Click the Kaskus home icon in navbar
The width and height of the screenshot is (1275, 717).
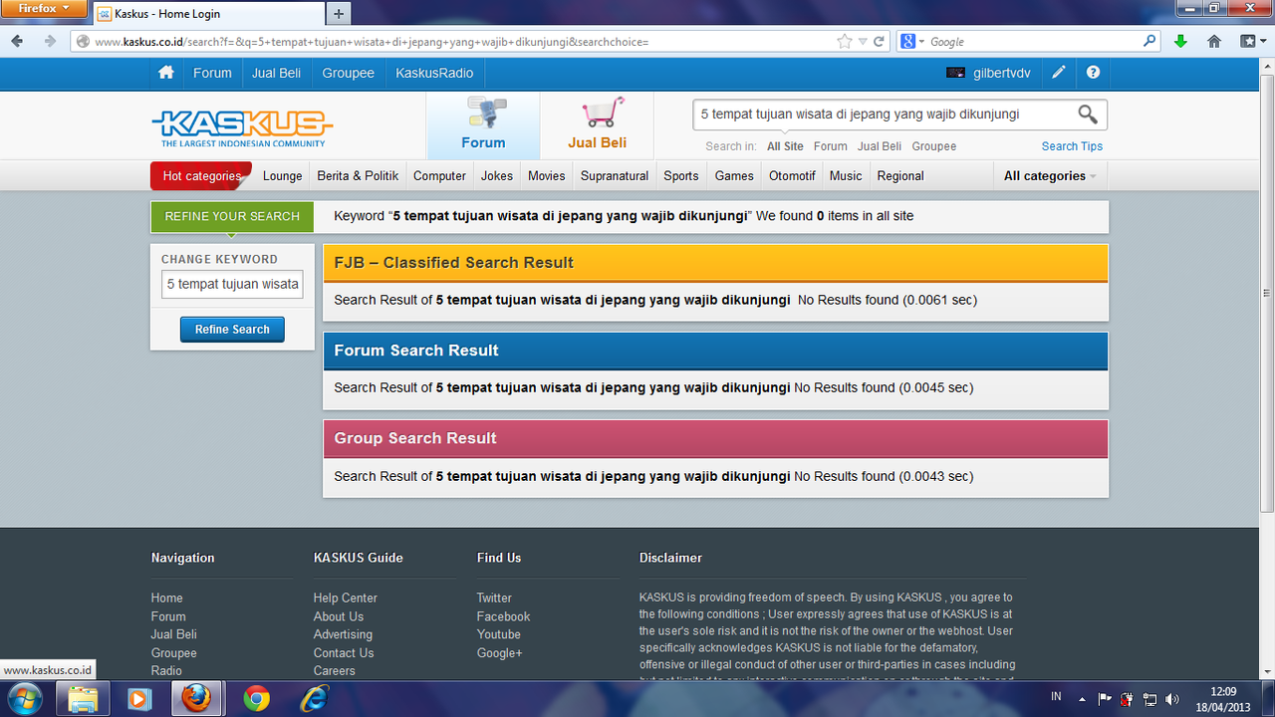coord(166,73)
